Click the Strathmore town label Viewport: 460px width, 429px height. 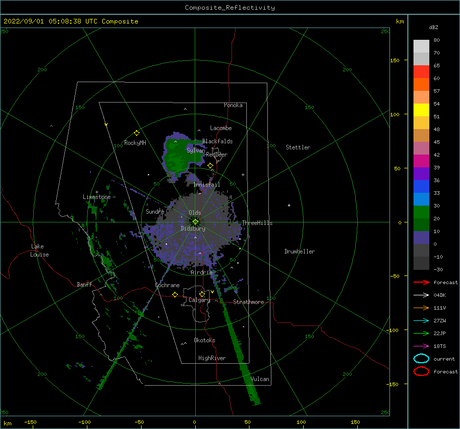coord(248,302)
